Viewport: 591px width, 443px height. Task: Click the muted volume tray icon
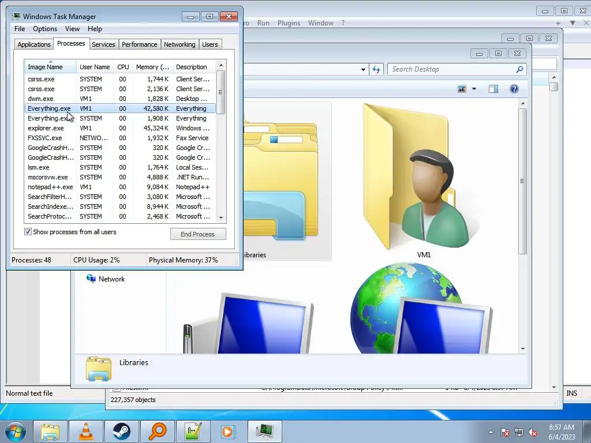[533, 432]
